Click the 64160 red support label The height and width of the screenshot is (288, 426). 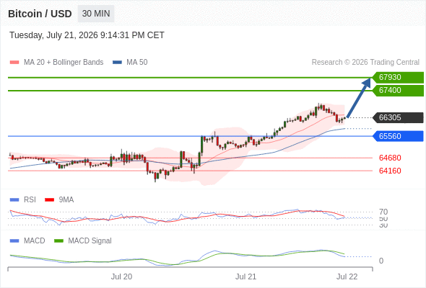(x=390, y=171)
